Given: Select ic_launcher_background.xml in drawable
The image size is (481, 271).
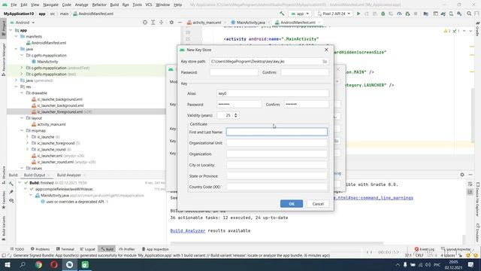Looking at the screenshot, I should [60, 105].
